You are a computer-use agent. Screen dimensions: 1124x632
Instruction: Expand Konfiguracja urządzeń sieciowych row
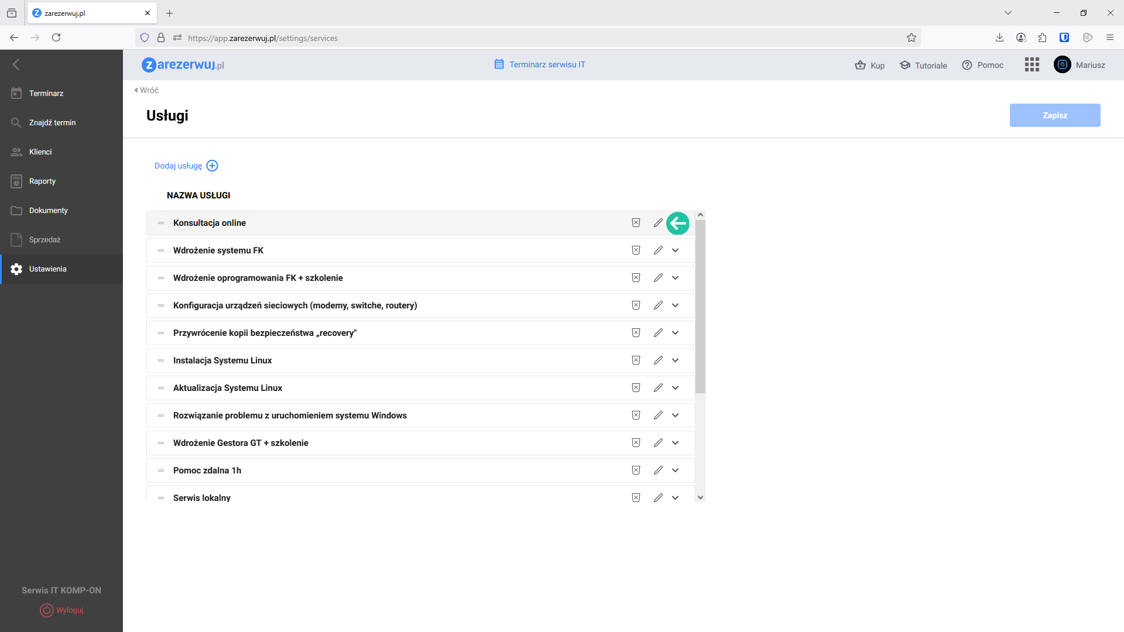676,305
